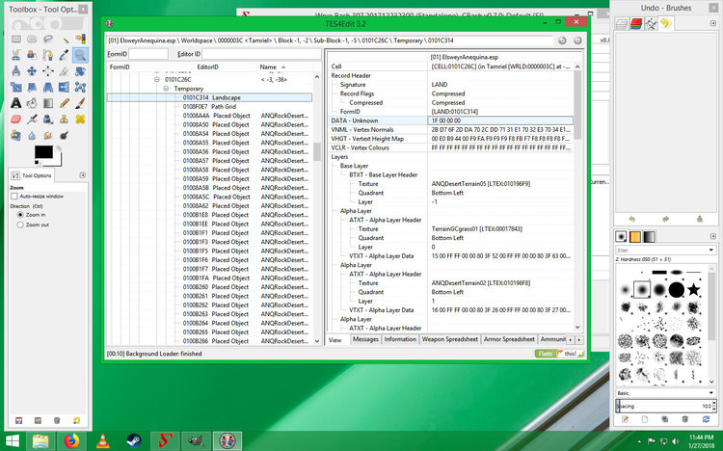The image size is (723, 451).
Task: Click the black foreground color swatch
Action: coord(43,151)
